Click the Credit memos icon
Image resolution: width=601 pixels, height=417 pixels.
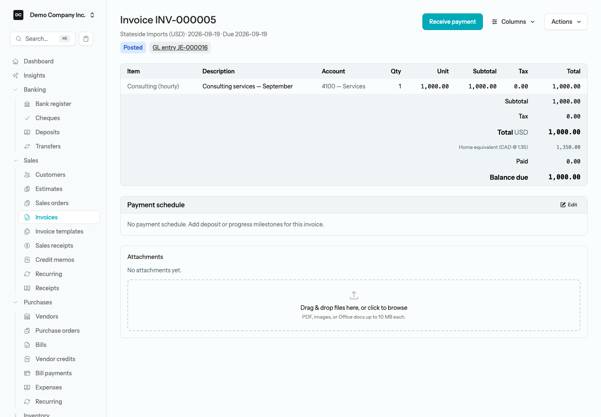coord(27,260)
